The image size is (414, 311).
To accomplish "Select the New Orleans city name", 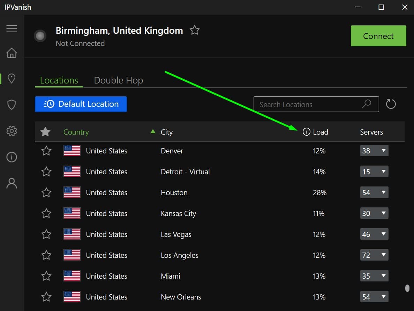I will (x=181, y=297).
